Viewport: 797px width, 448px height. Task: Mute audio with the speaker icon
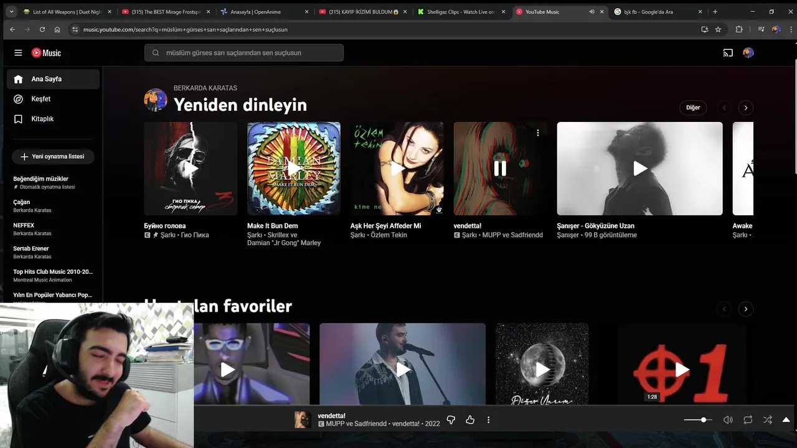[x=728, y=420]
